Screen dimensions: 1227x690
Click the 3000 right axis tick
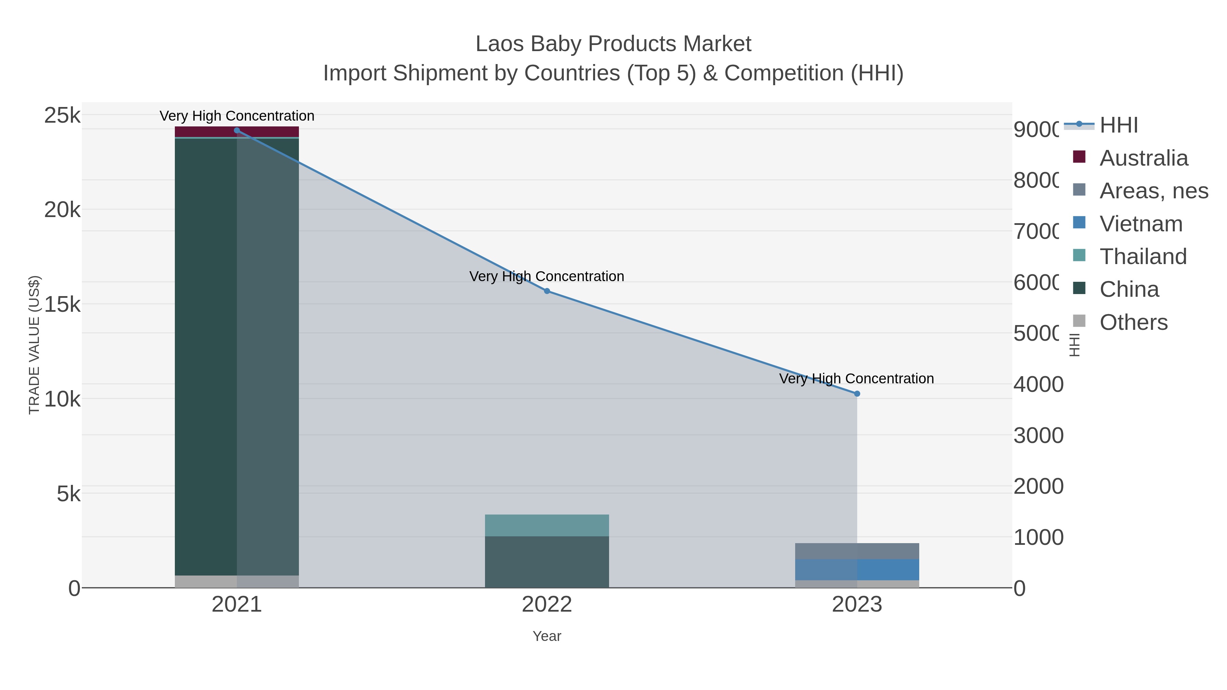click(1039, 436)
